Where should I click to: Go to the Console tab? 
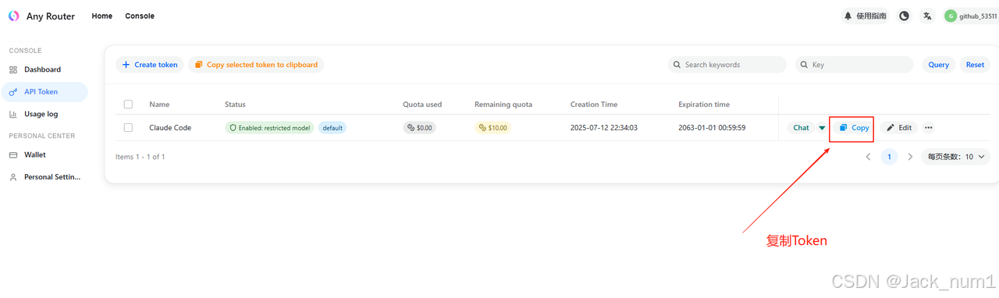(x=140, y=16)
